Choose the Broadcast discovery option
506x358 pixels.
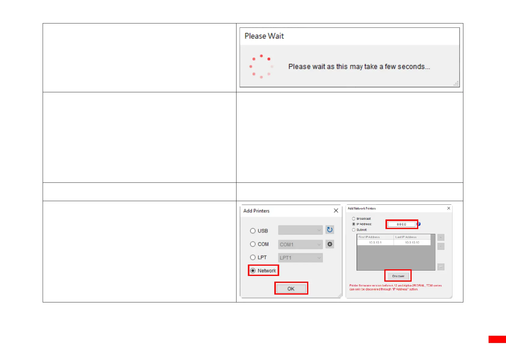(354, 219)
